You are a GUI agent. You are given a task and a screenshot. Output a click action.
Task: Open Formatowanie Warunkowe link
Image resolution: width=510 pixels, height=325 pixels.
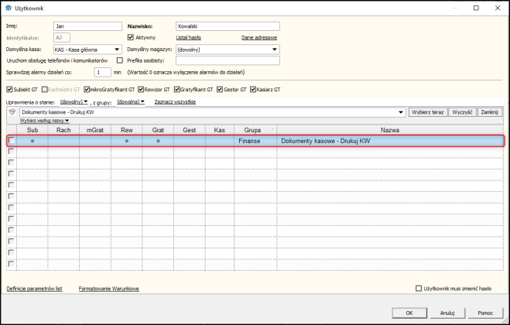pyautogui.click(x=108, y=289)
